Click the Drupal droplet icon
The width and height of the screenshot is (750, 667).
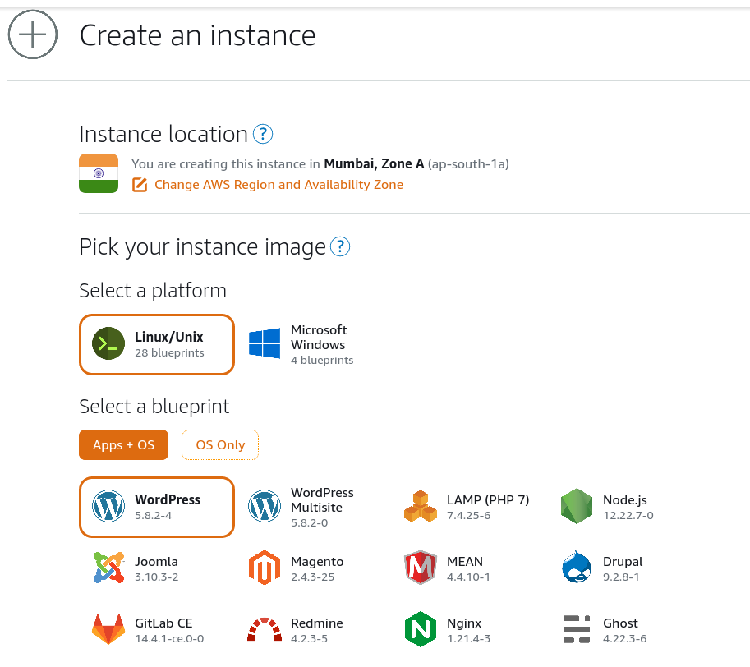point(577,567)
